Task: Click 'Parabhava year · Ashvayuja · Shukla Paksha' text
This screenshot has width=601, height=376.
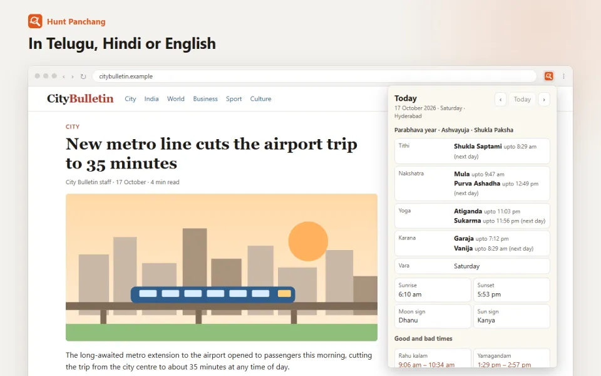Action: click(454, 130)
